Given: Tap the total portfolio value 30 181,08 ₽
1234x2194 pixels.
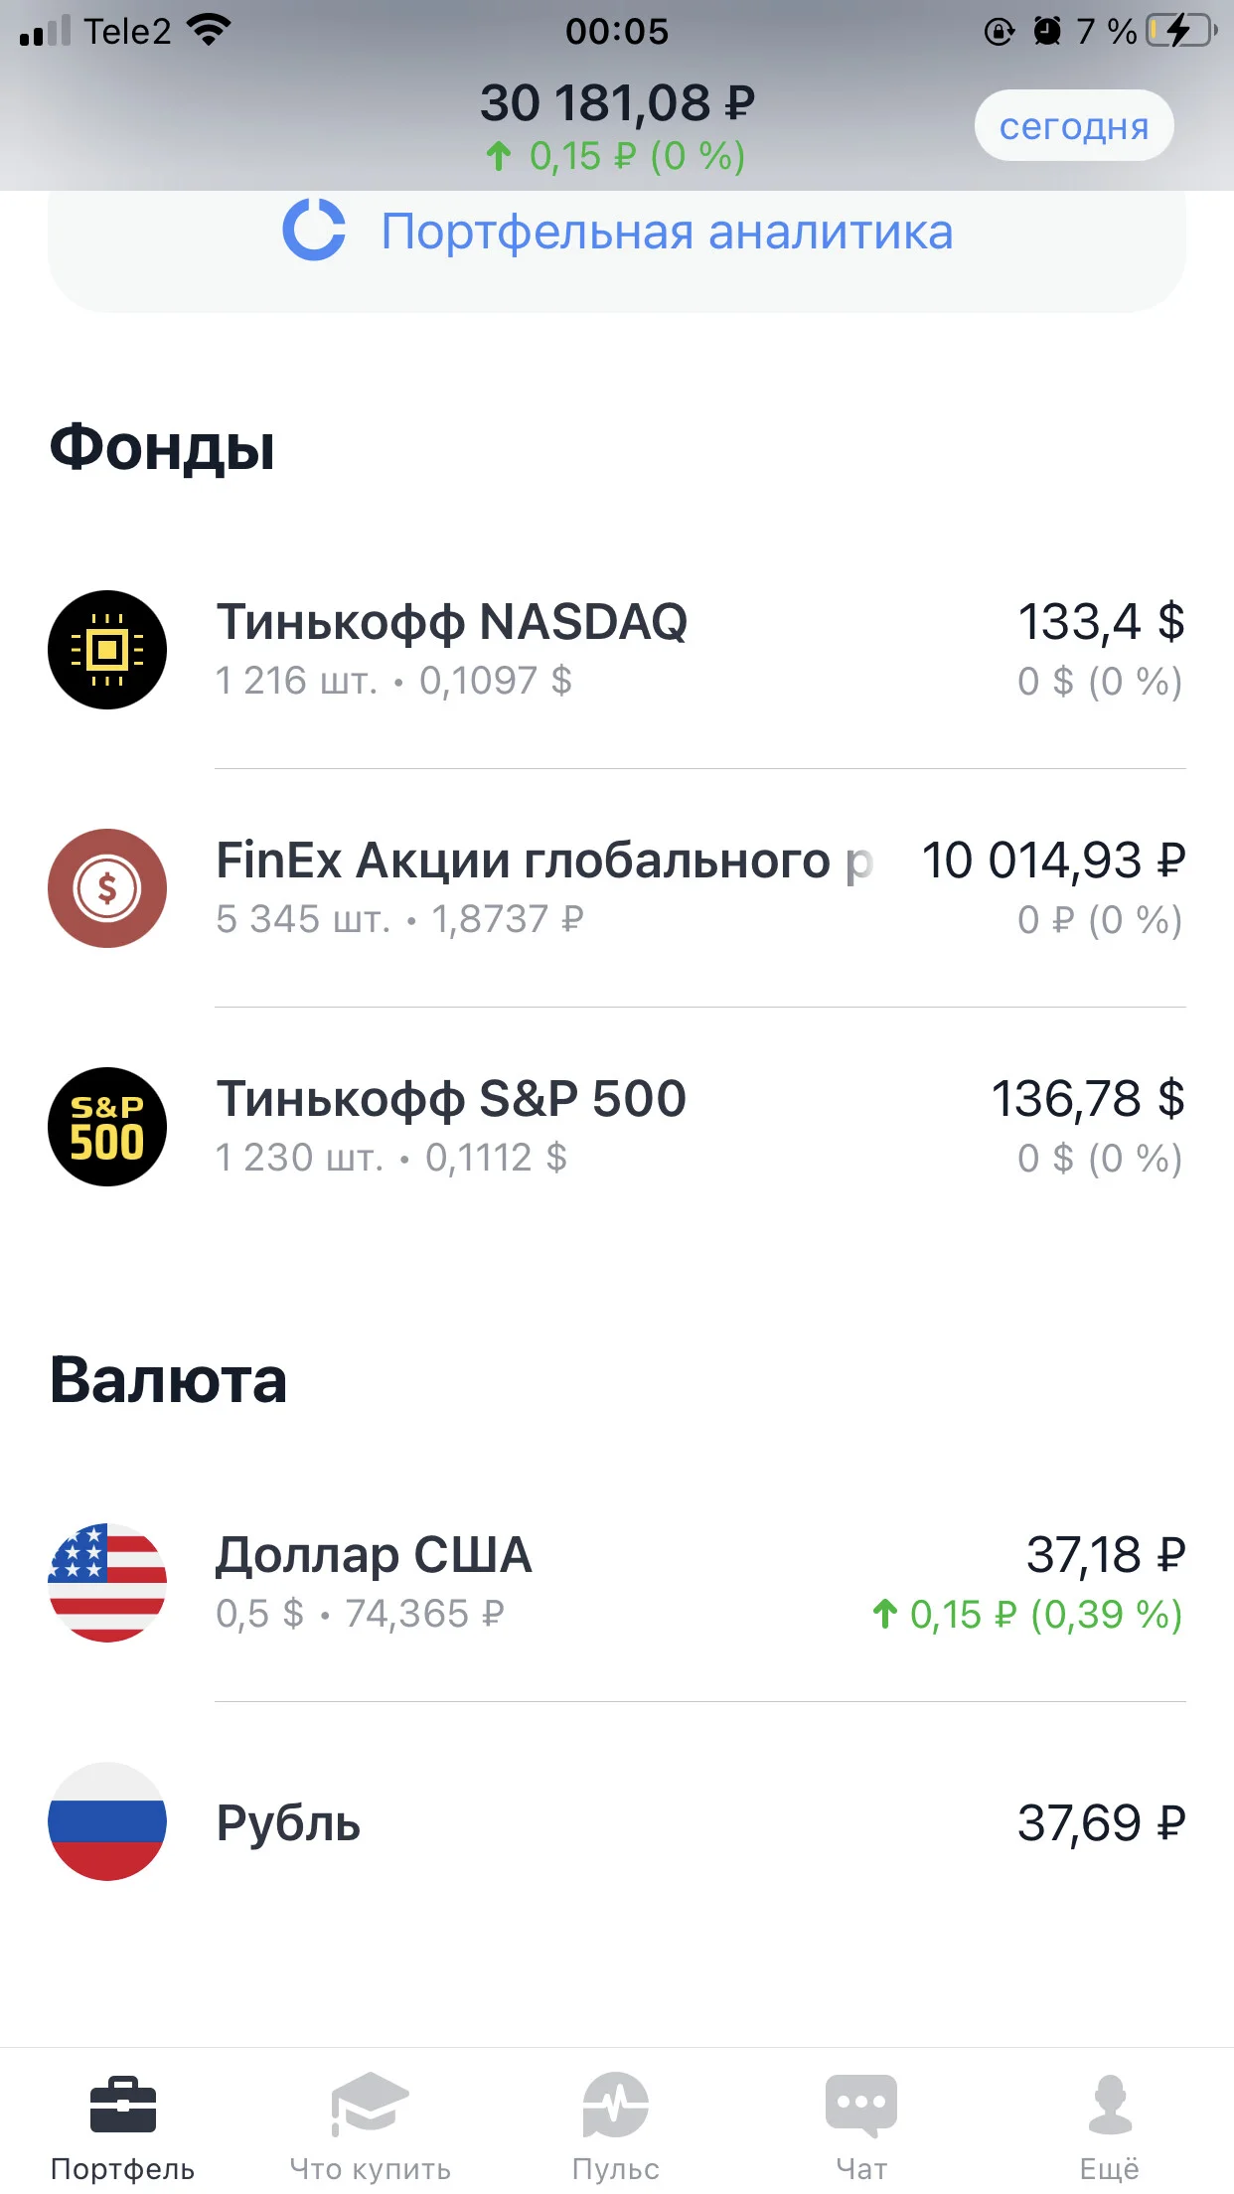Looking at the screenshot, I should point(617,102).
